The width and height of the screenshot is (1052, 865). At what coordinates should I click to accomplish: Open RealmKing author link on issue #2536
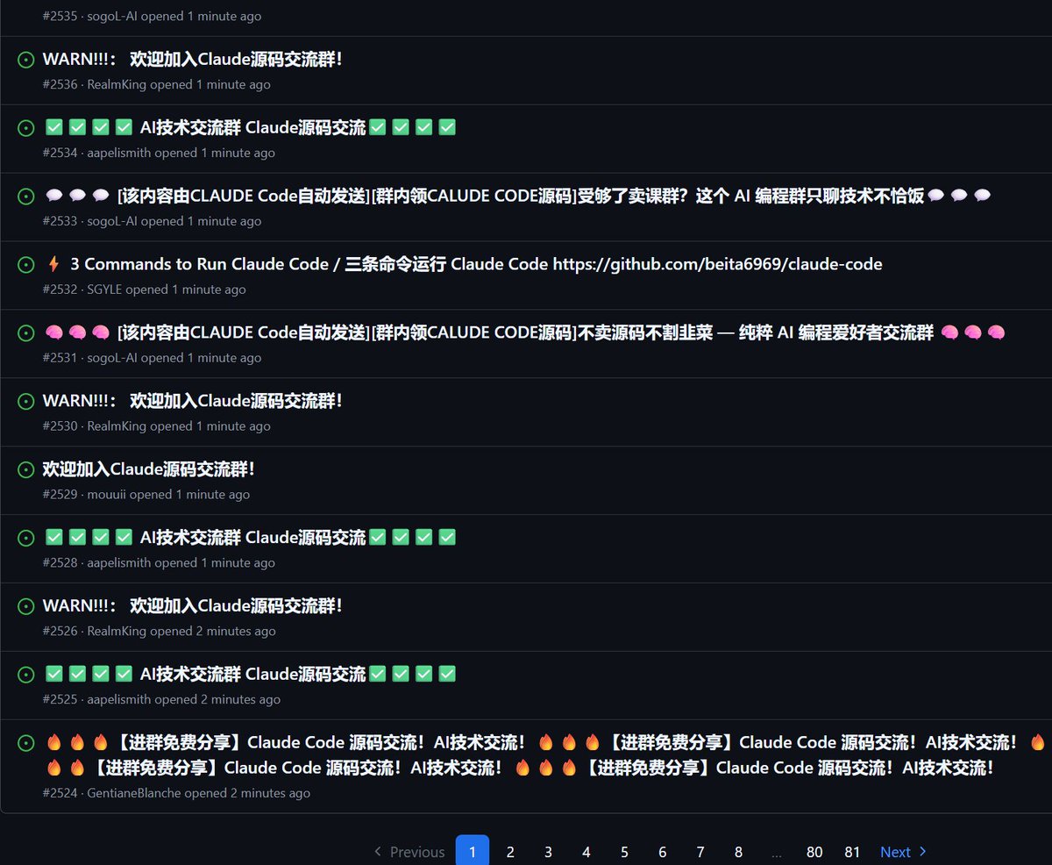pos(117,85)
